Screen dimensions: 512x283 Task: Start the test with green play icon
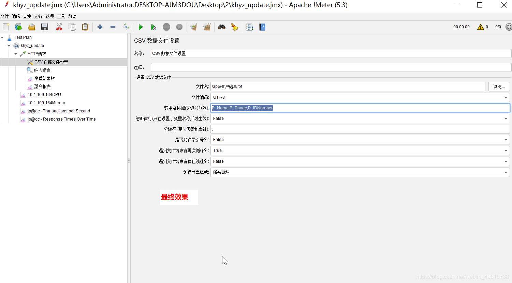point(141,27)
